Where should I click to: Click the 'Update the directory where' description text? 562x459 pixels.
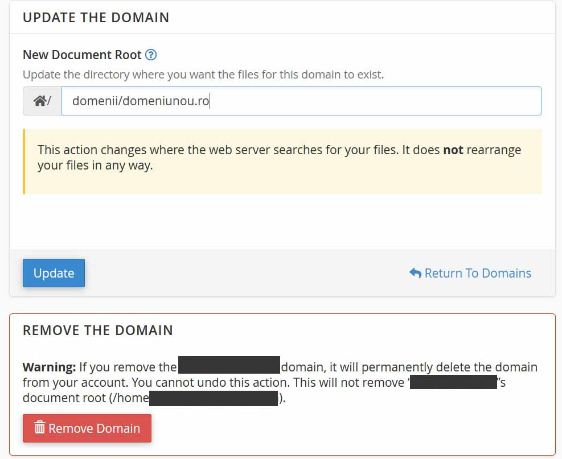click(203, 75)
